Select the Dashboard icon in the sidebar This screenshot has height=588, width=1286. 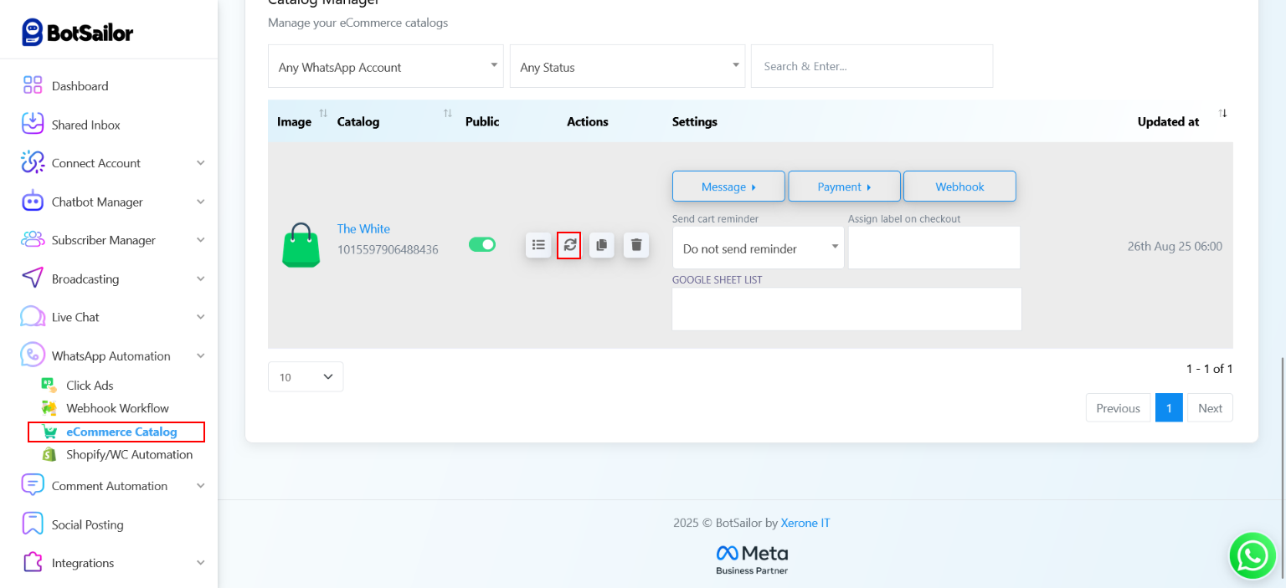33,85
